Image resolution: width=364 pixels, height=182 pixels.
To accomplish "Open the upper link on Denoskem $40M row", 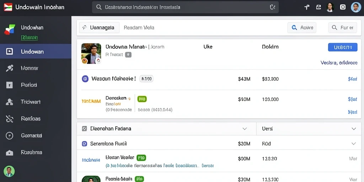I will [352, 100].
